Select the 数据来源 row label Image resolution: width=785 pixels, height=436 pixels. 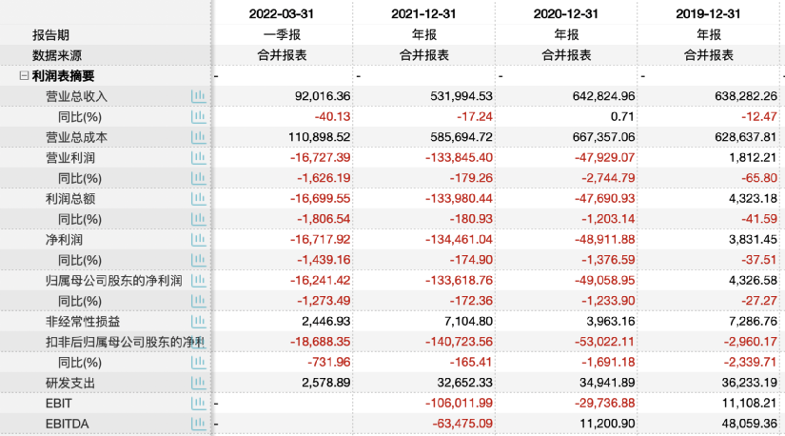[x=57, y=55]
